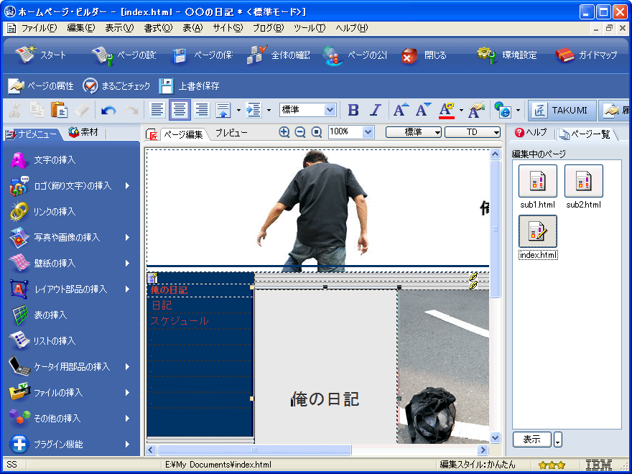Click the Publish Page (ページの公) globe icon
Image resolution: width=632 pixels, height=474 pixels.
(333, 55)
